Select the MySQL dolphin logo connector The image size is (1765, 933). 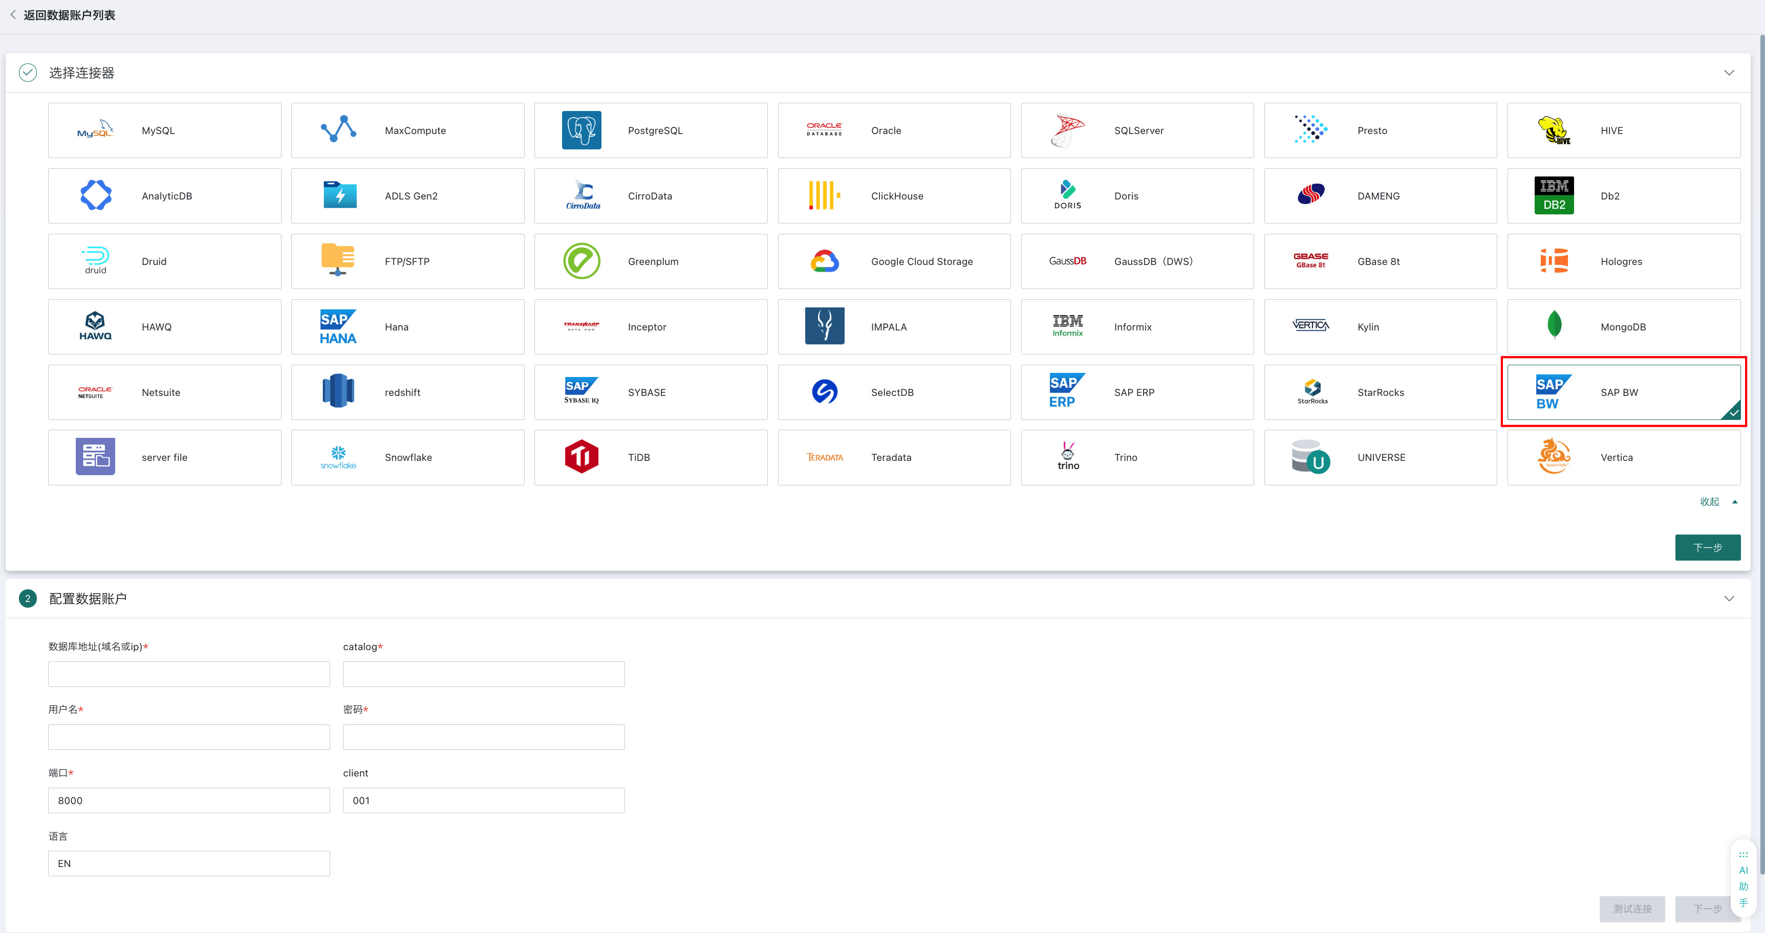coord(95,130)
